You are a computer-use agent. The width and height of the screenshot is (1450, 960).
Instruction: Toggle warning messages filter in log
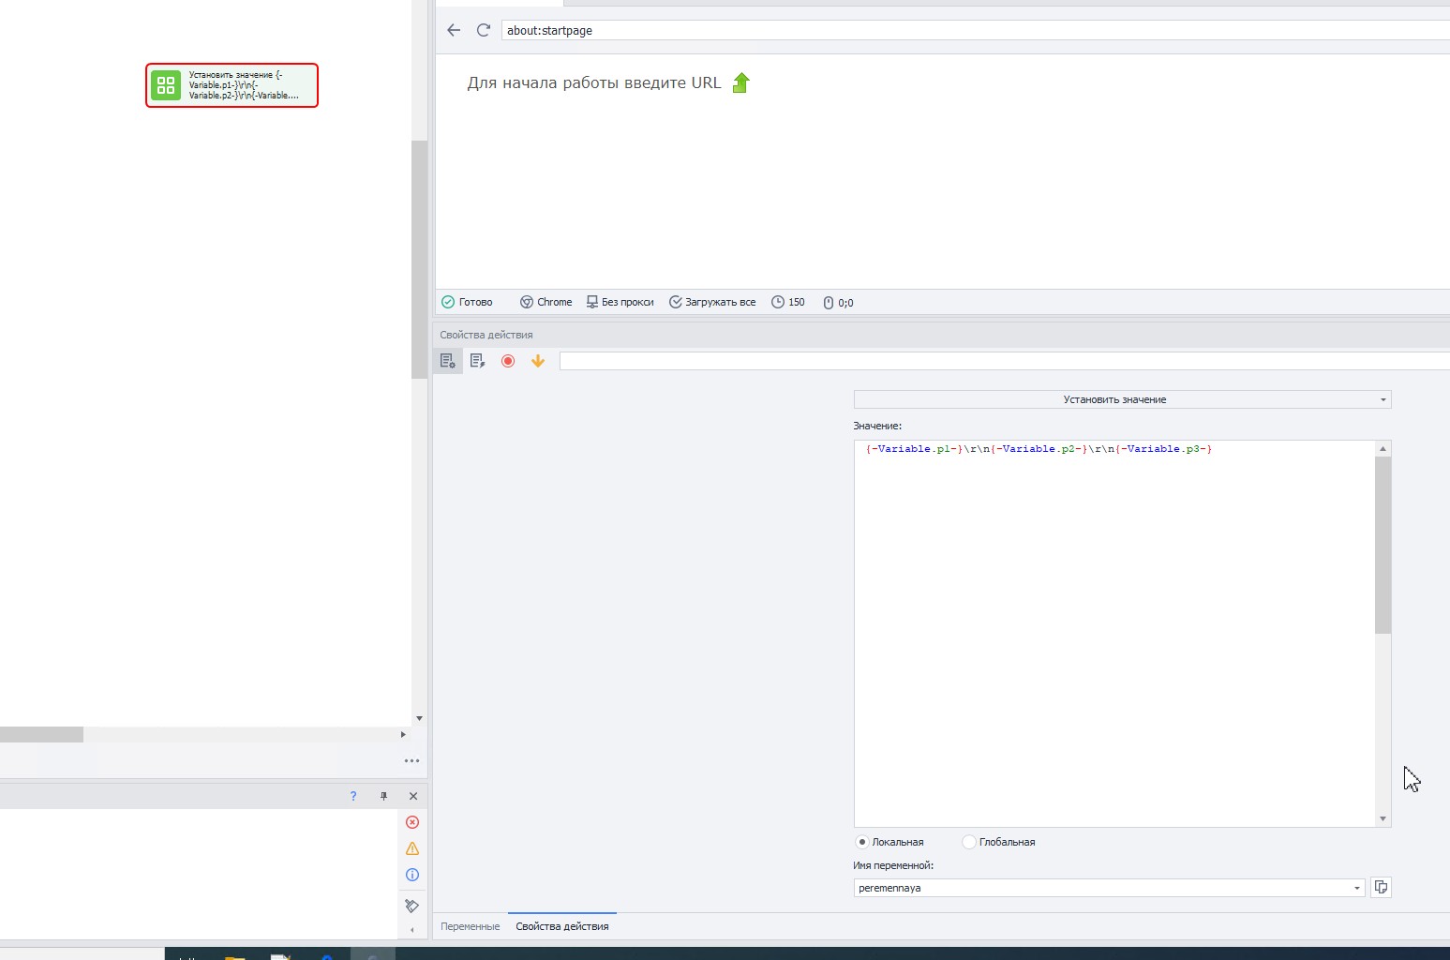coord(412,848)
